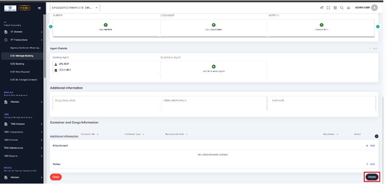Go to home via the house icon
The height and width of the screenshot is (184, 386).
pyautogui.click(x=348, y=8)
